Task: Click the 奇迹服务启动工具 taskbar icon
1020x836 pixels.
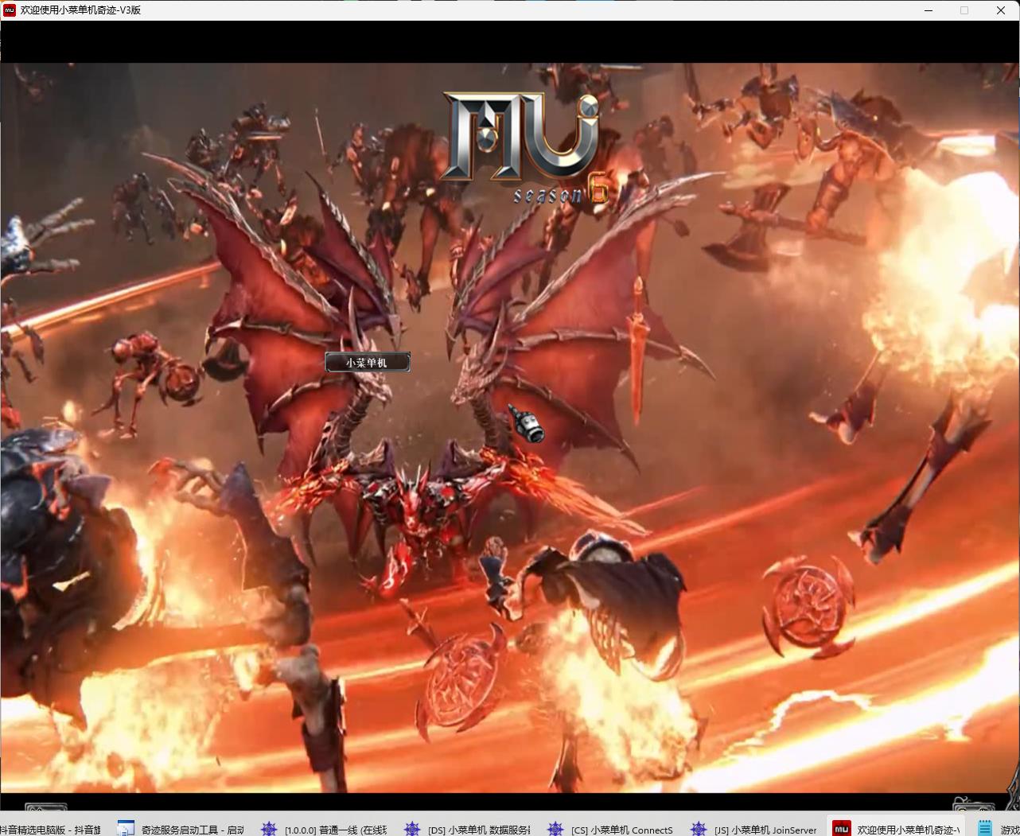Action: tap(126, 829)
